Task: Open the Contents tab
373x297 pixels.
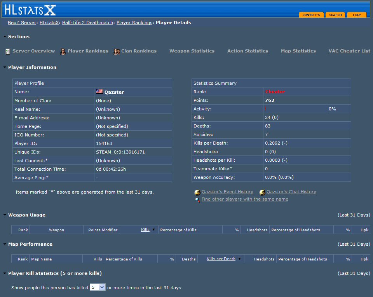Action: pyautogui.click(x=311, y=15)
